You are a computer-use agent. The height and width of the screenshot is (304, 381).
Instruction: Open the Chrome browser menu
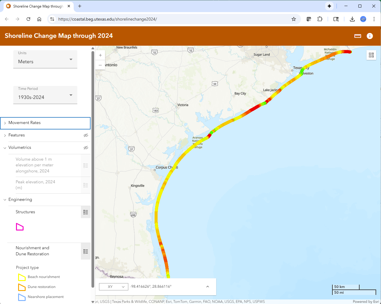coord(374,19)
